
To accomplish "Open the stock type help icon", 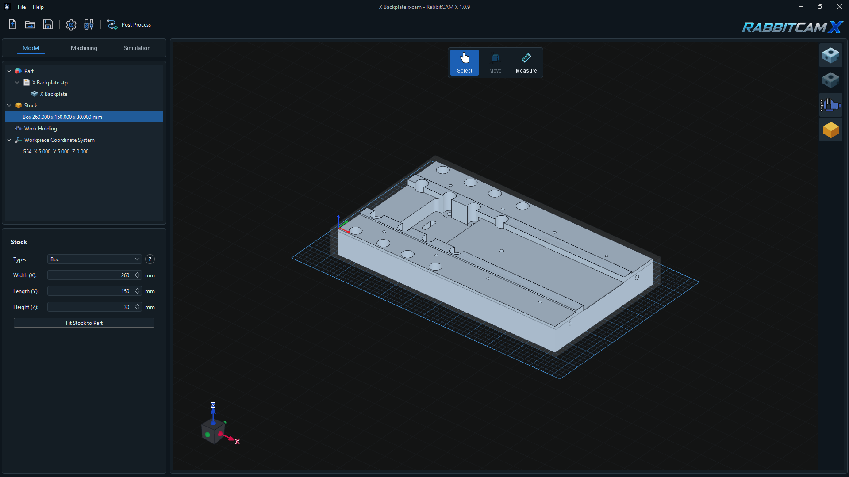I will (150, 259).
